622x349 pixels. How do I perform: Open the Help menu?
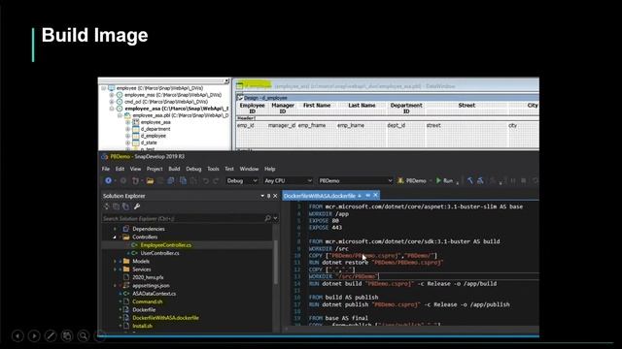click(x=270, y=169)
